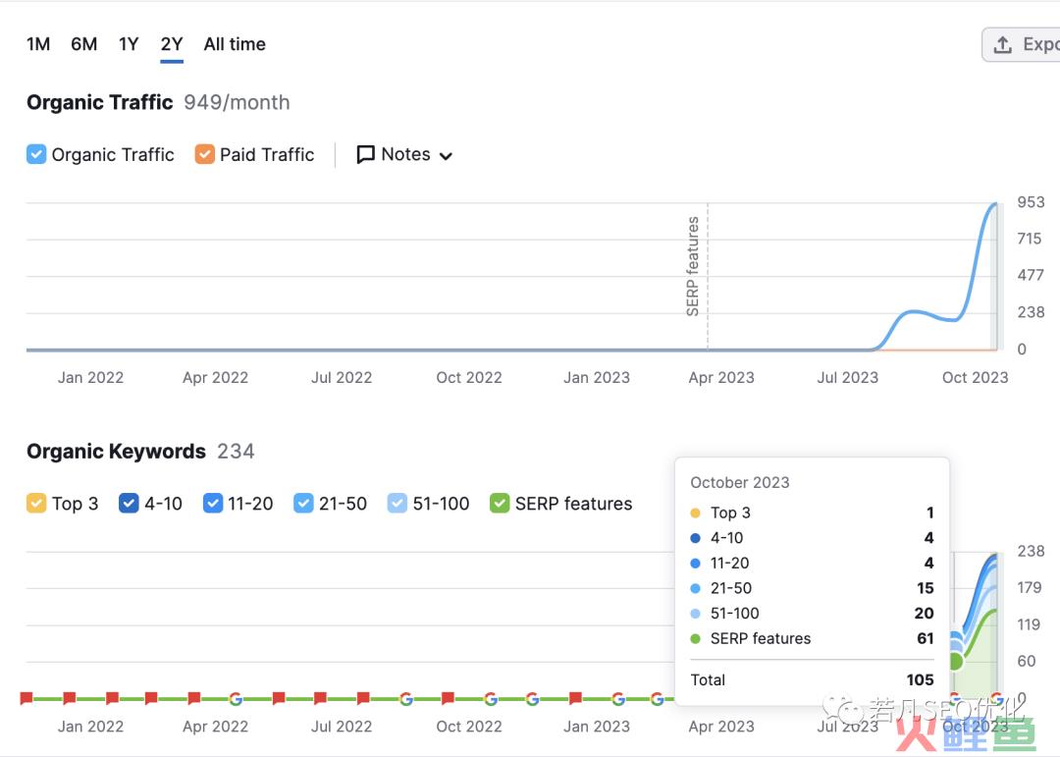1060x757 pixels.
Task: Click SERP features value 61 in tooltip
Action: point(926,638)
